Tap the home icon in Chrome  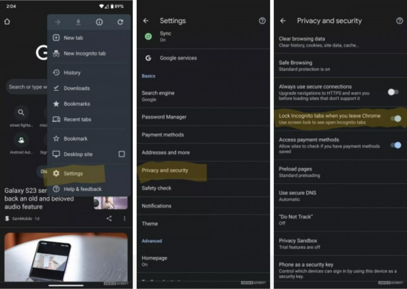point(7,21)
